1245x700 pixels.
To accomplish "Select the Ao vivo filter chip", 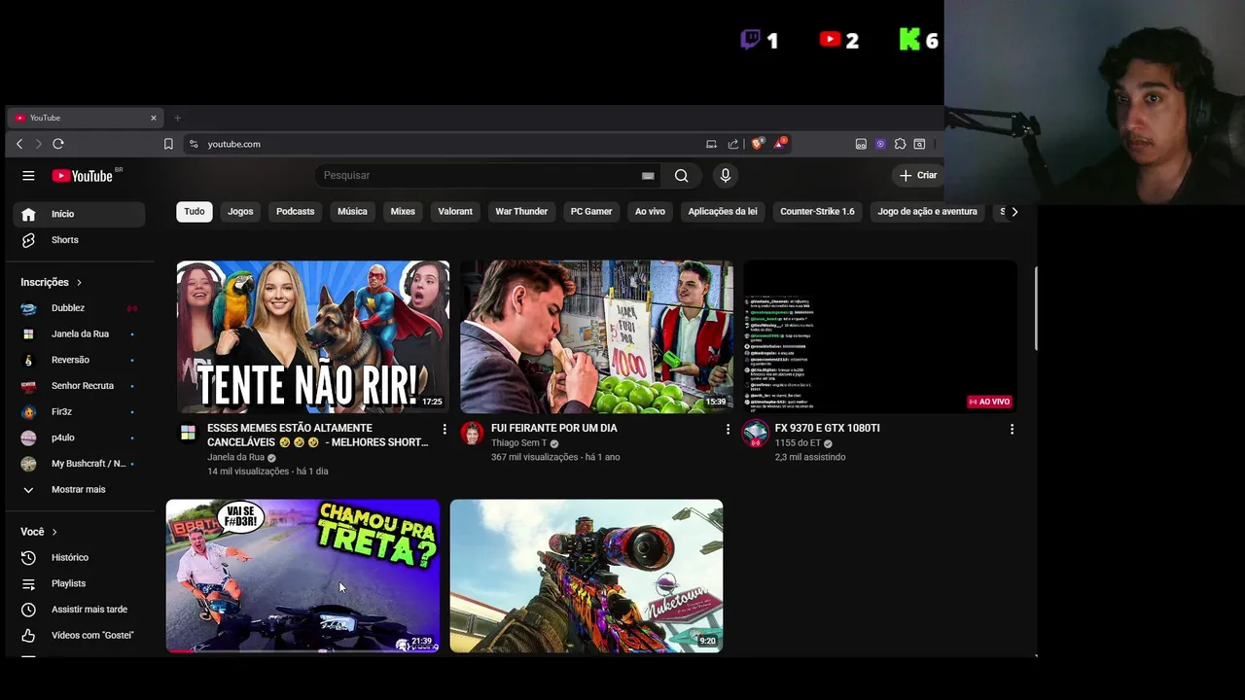I will 650,212.
